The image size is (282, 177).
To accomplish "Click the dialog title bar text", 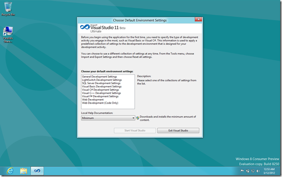I will click(x=140, y=20).
